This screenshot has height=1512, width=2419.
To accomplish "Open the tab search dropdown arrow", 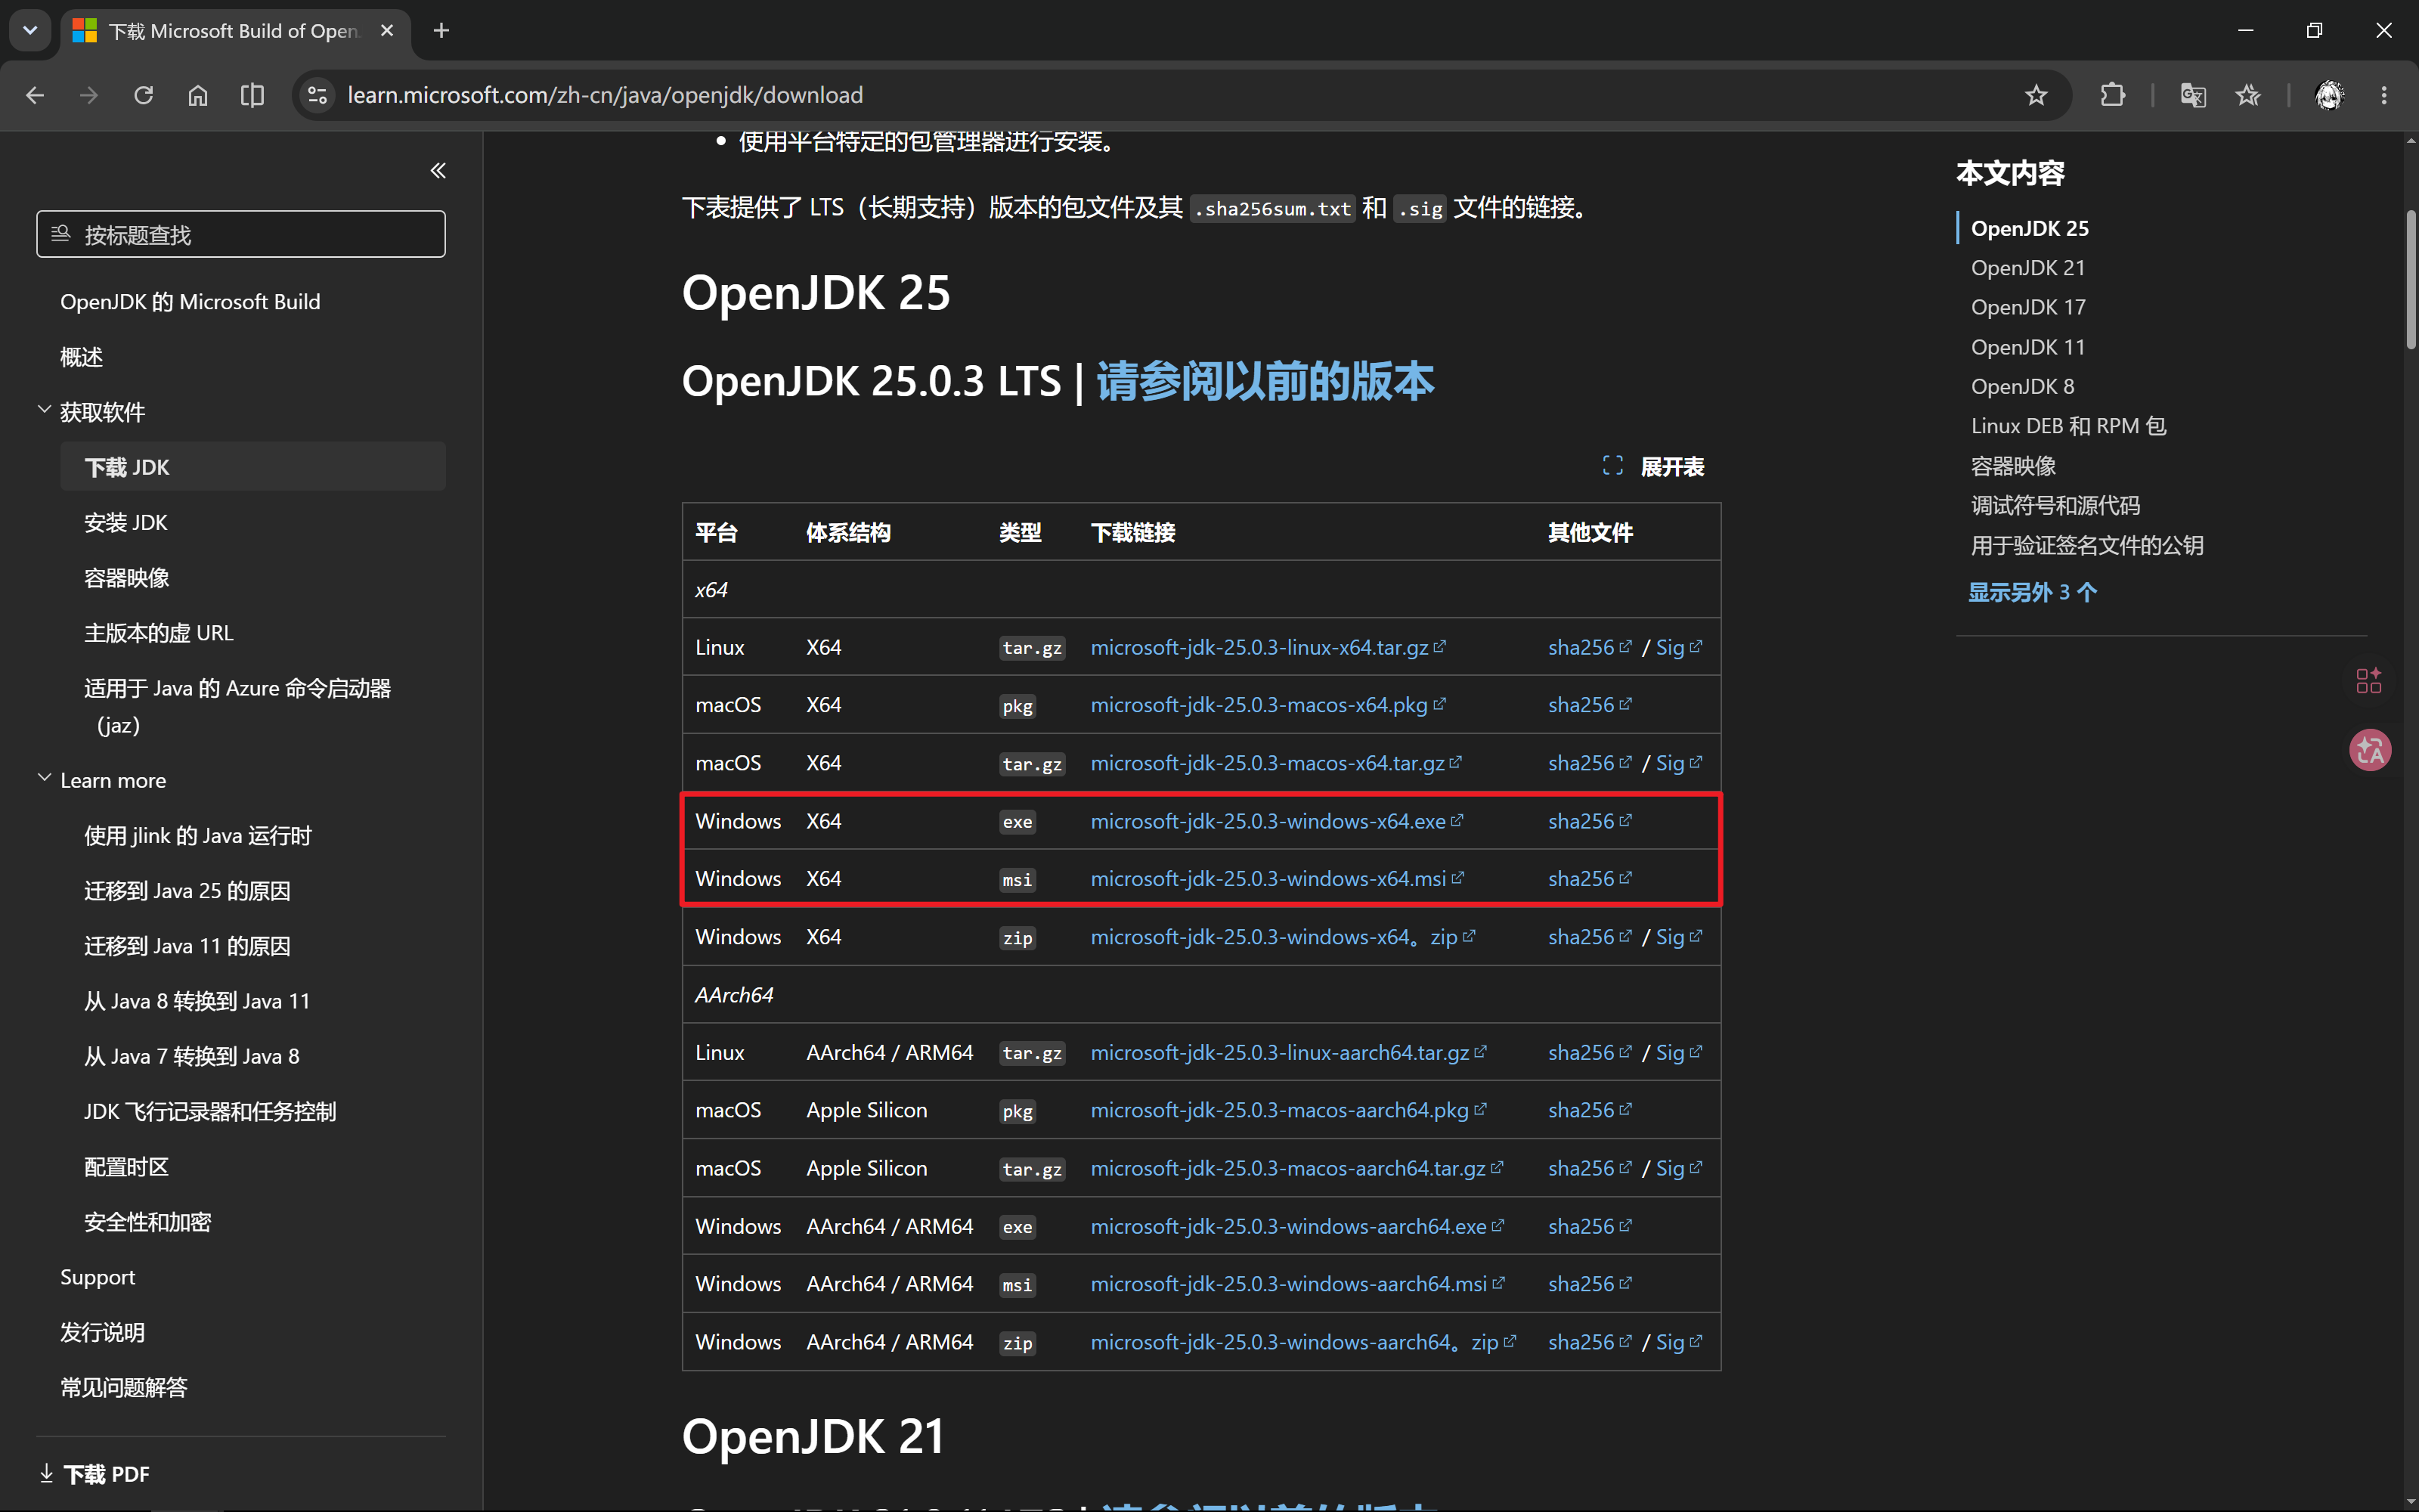I will 30,30.
